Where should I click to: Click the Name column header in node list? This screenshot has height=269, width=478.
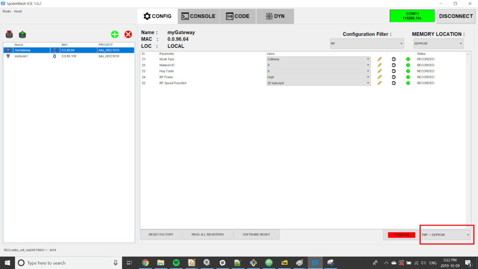pos(19,44)
